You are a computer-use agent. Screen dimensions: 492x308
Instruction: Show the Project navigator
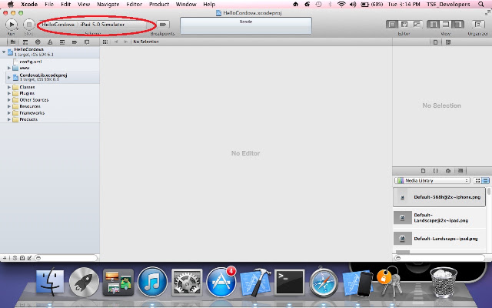(13, 42)
